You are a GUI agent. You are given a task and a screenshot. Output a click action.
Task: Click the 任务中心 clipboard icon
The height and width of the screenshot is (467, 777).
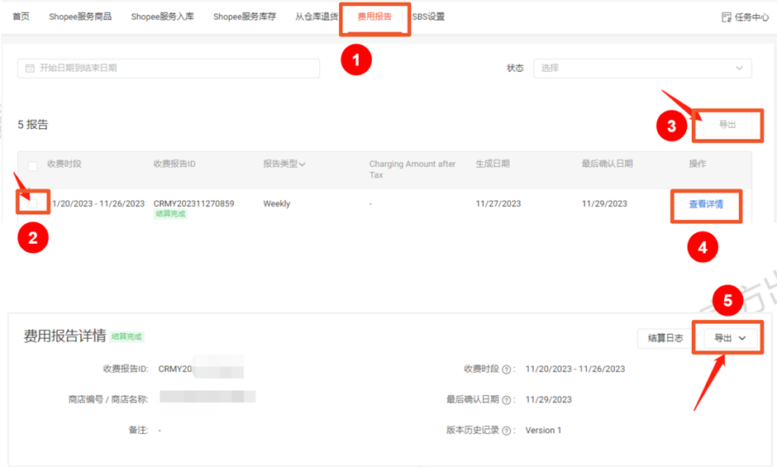727,17
